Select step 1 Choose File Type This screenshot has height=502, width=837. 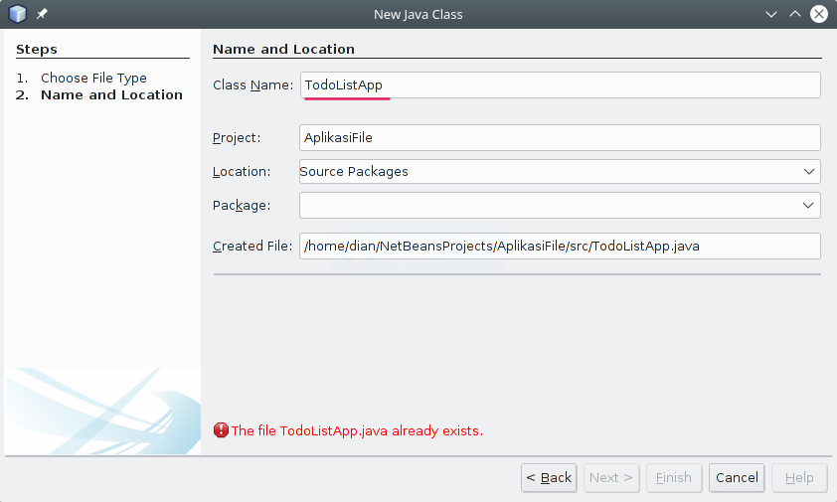pyautogui.click(x=93, y=78)
